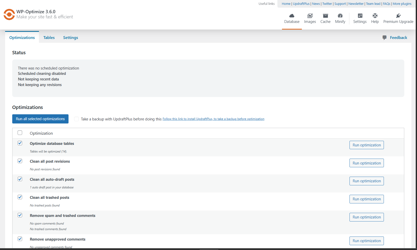Open the Minify section icon

(x=340, y=16)
